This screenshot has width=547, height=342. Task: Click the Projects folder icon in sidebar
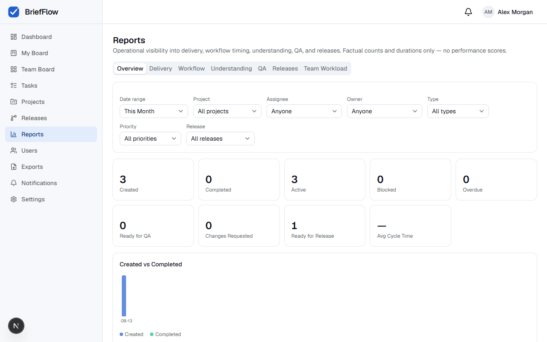[x=14, y=102]
